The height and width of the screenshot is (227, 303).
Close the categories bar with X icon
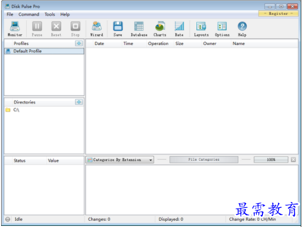294,160
